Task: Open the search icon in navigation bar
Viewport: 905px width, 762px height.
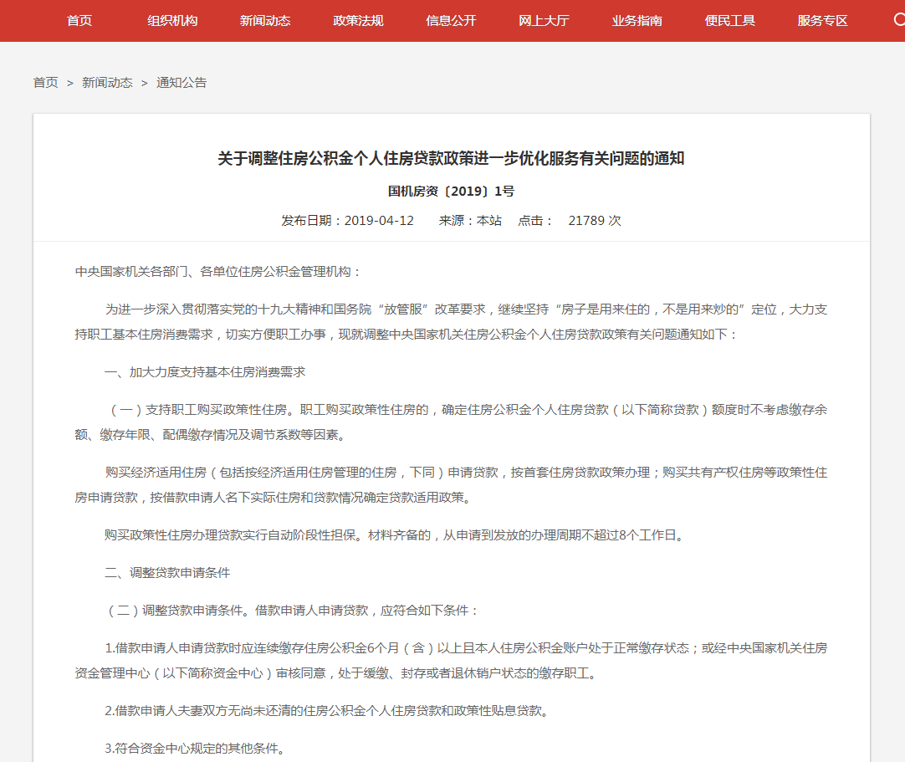Action: click(x=898, y=20)
